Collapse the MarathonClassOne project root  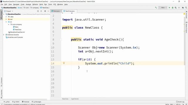[x=4, y=14]
